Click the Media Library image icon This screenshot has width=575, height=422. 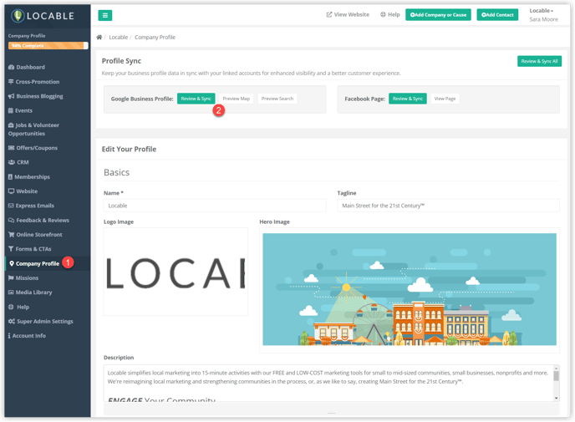click(11, 292)
